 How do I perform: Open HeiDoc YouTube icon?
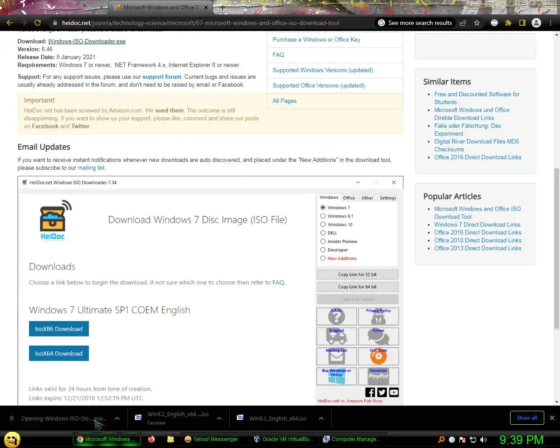(394, 392)
